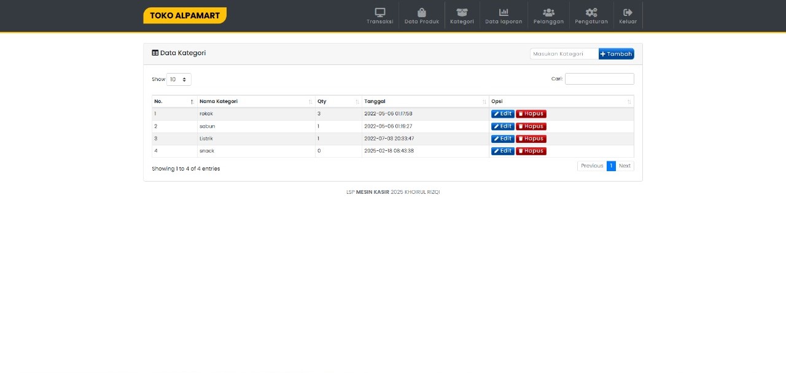Screen dimensions: 786x373
Task: Sort table by Tanggal column
Action: click(426, 101)
